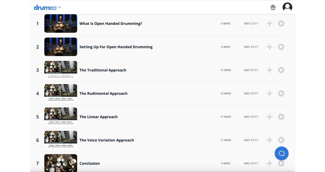
Task: Add "The Linear Approach" to list
Action: [x=270, y=117]
